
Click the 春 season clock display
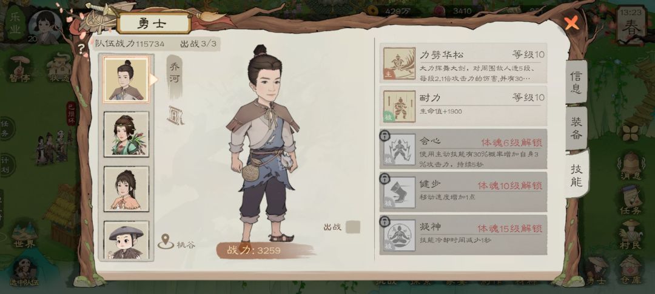pyautogui.click(x=631, y=24)
